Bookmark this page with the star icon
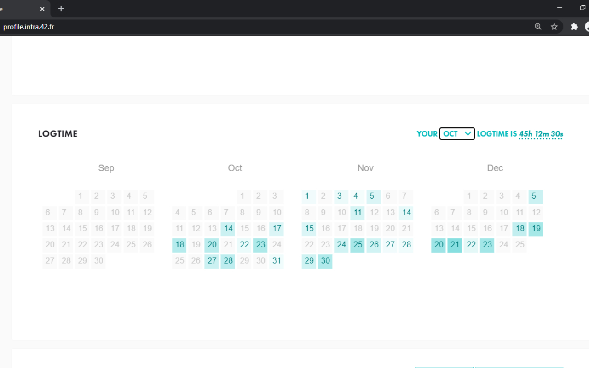This screenshot has width=589, height=368. 554,27
